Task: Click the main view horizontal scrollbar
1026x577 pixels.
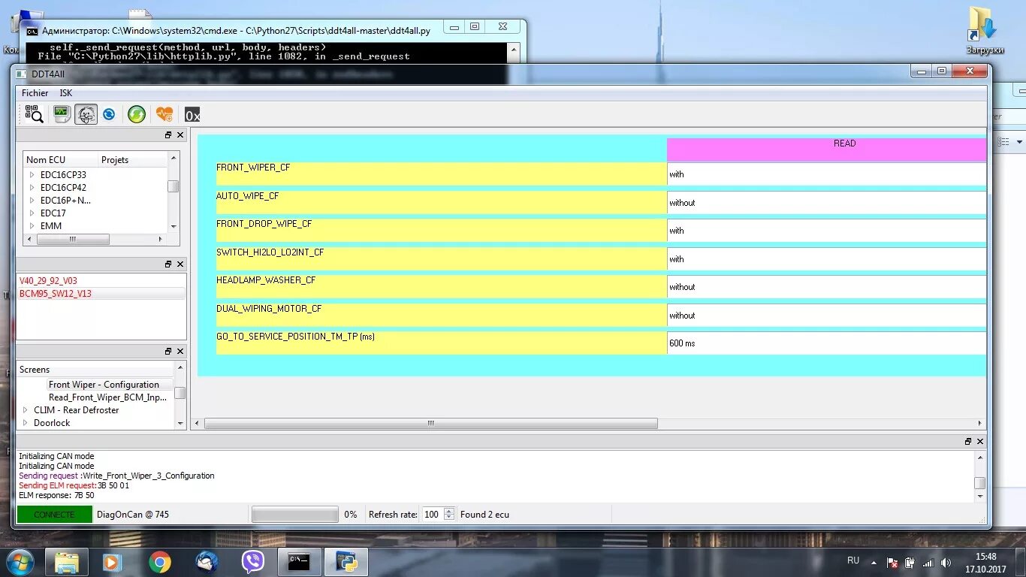Action: (431, 424)
